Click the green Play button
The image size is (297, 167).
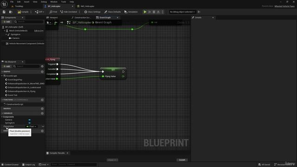click(145, 12)
